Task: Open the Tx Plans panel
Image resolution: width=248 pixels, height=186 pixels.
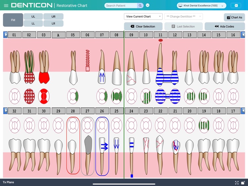Action: [x=8, y=182]
